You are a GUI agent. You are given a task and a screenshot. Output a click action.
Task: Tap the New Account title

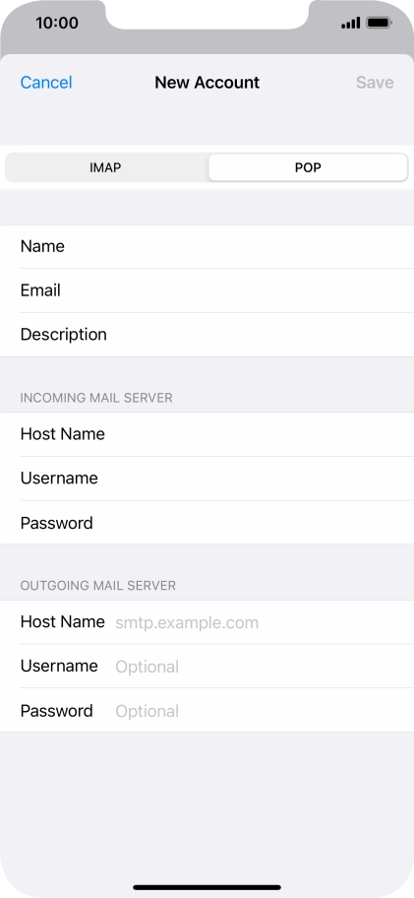click(207, 83)
